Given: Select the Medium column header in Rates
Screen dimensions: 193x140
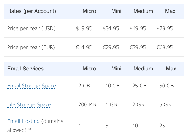Looking at the screenshot, I should click(x=143, y=11).
